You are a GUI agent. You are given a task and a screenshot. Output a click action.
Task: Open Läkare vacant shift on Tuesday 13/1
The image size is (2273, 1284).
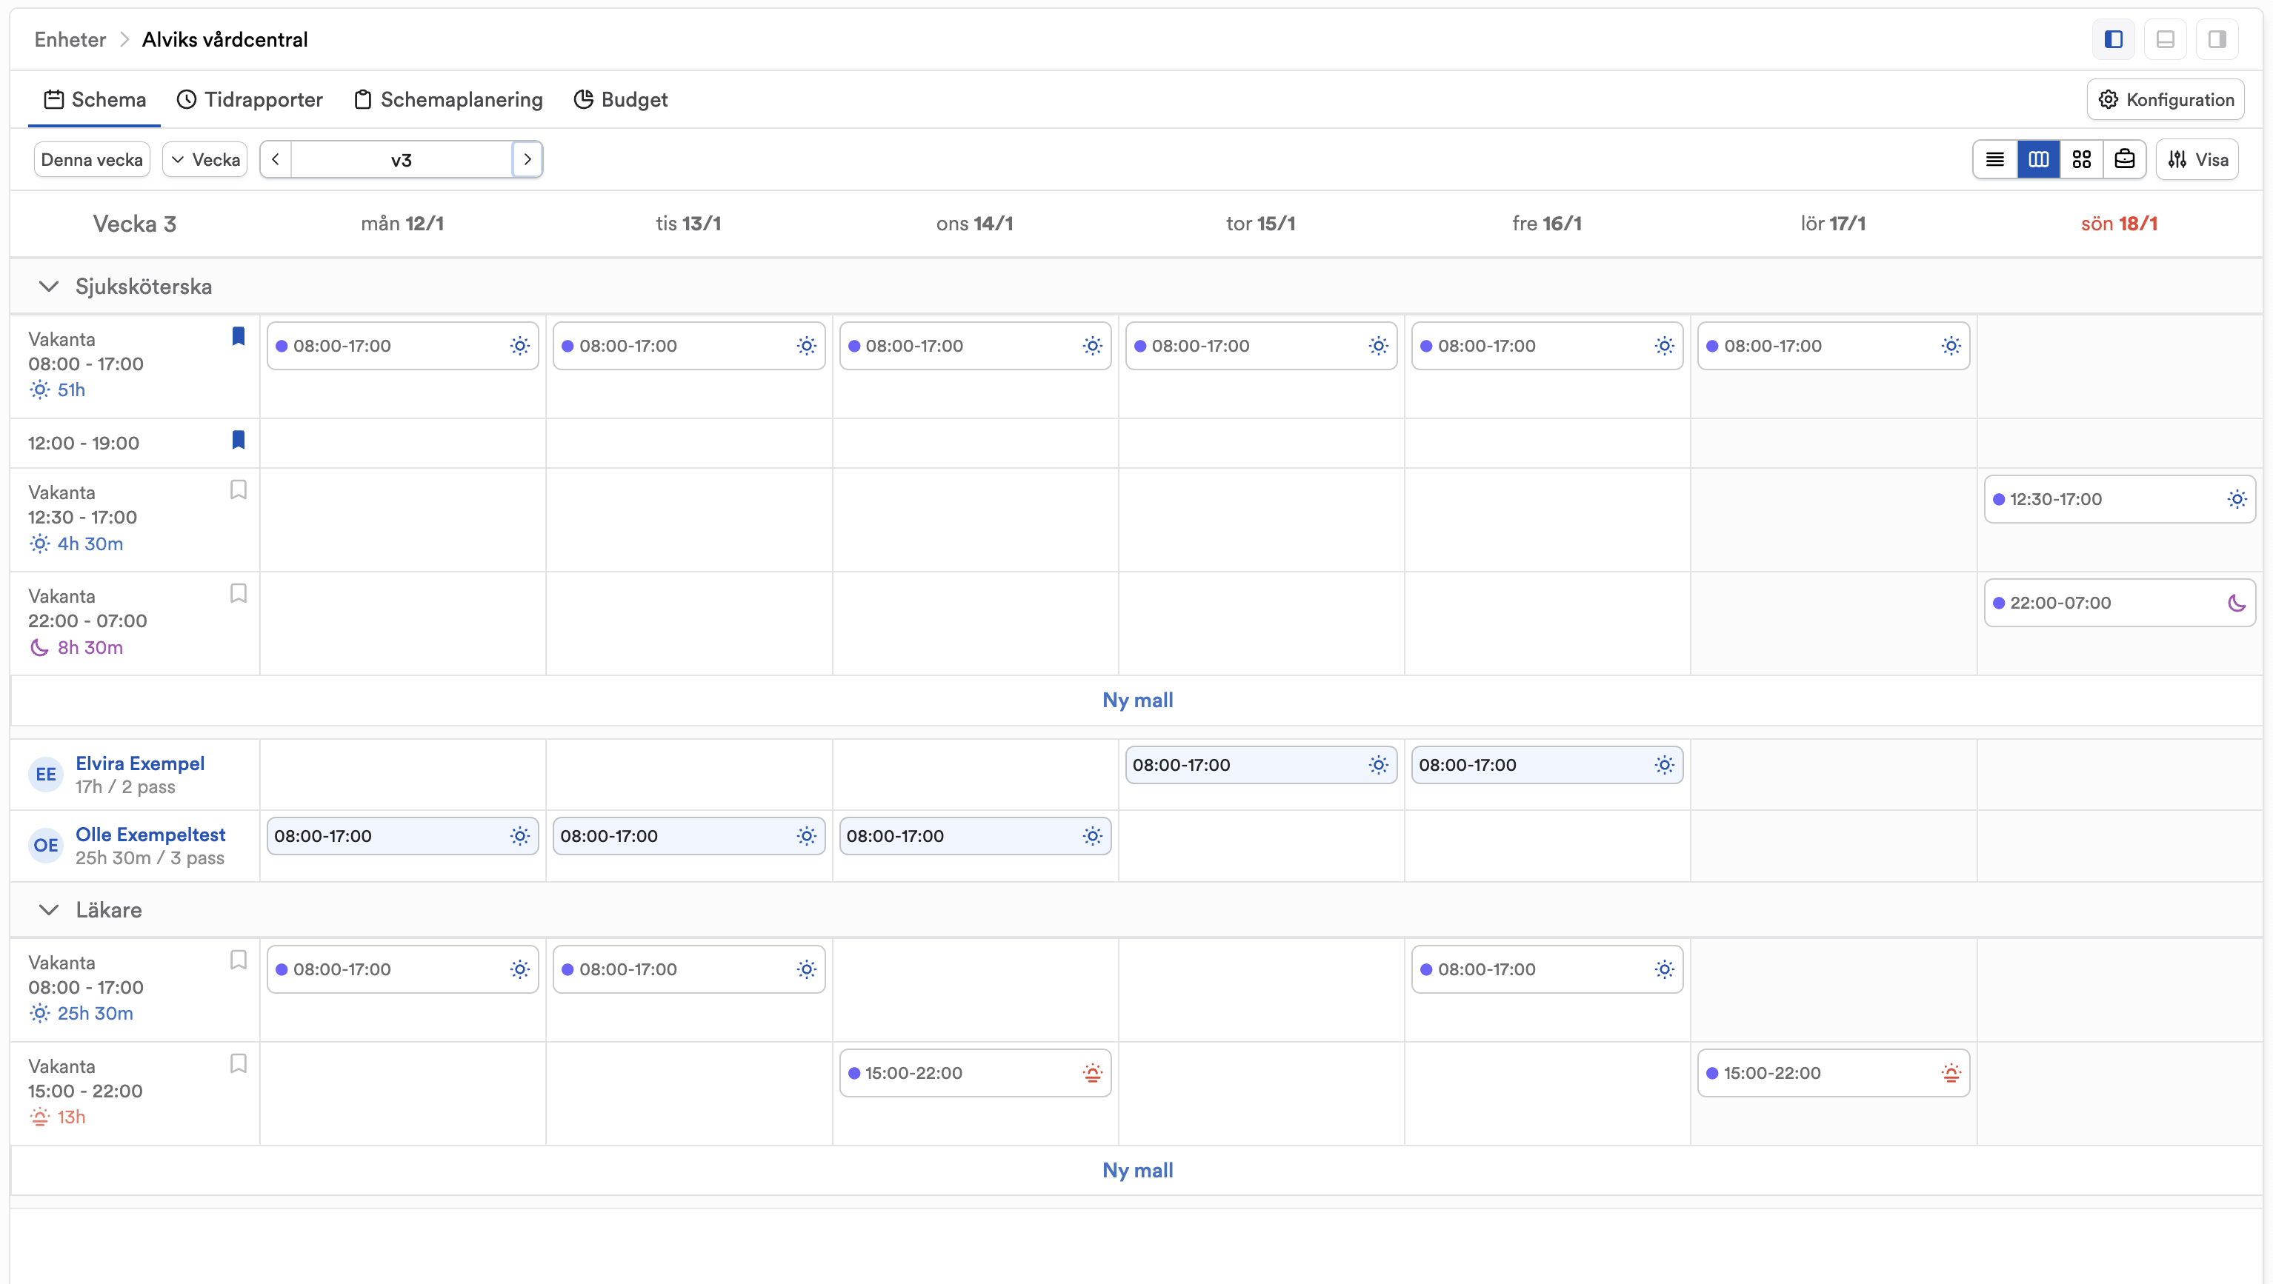689,969
